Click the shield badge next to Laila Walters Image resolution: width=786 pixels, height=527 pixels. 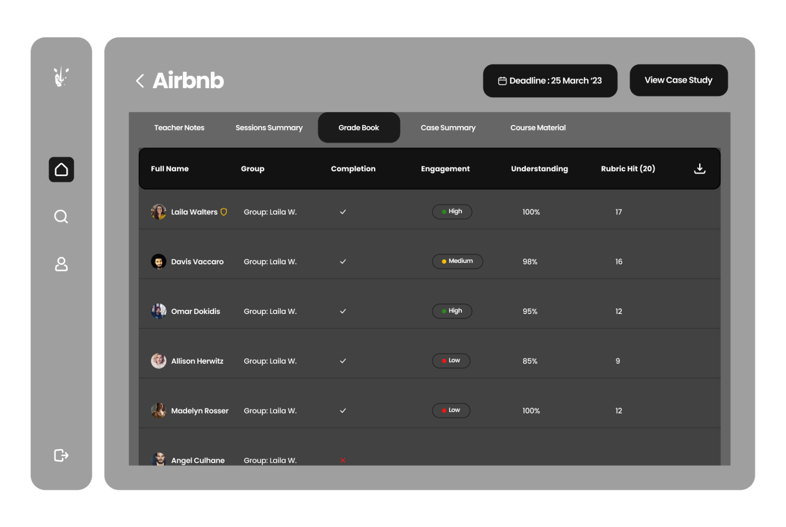click(223, 212)
